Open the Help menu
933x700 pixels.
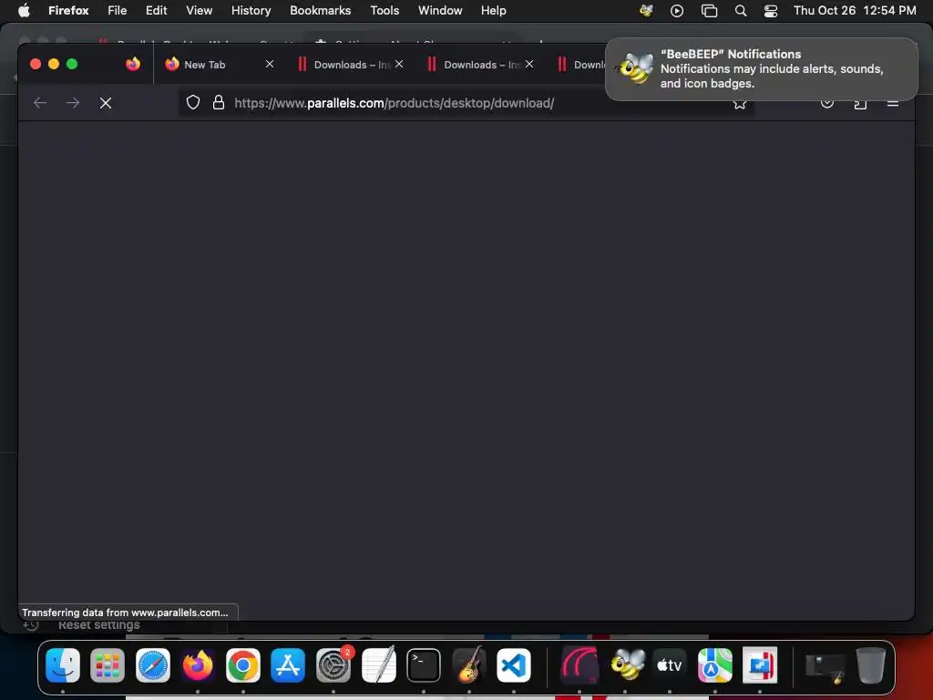[493, 10]
